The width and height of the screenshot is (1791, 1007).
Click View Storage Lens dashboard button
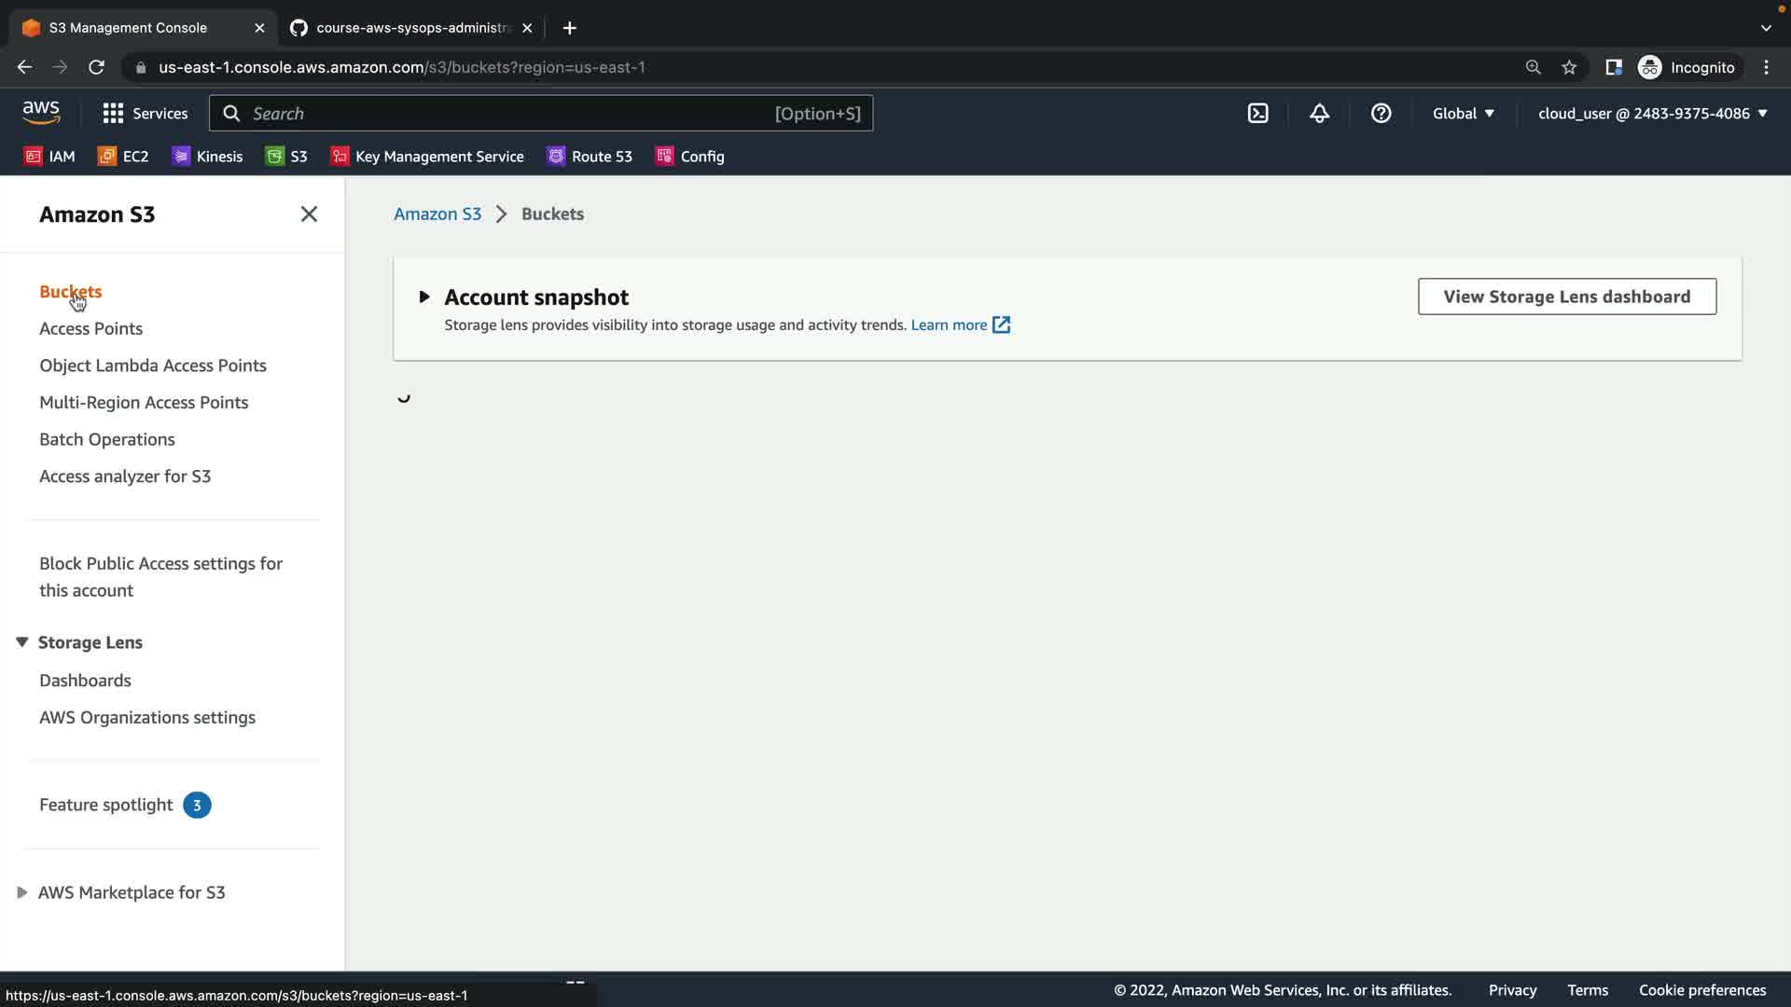coord(1566,297)
